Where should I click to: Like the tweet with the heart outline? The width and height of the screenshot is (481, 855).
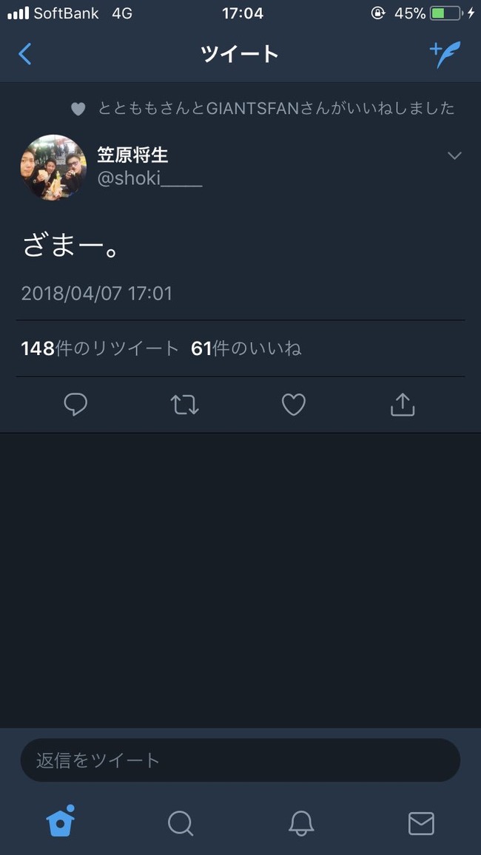(x=293, y=405)
